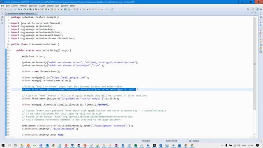Click the Open Task folder icon
Image resolution: width=263 pixels, height=148 pixels.
click(55, 9)
